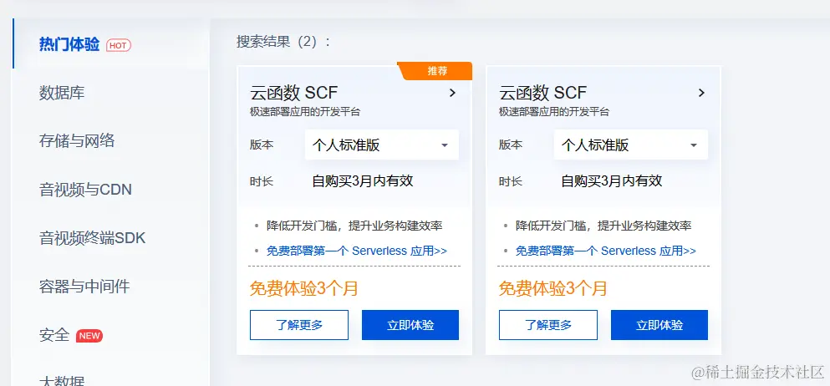This screenshot has height=386, width=830.
Task: Open 容器与中间件 sidebar item
Action: click(x=84, y=287)
